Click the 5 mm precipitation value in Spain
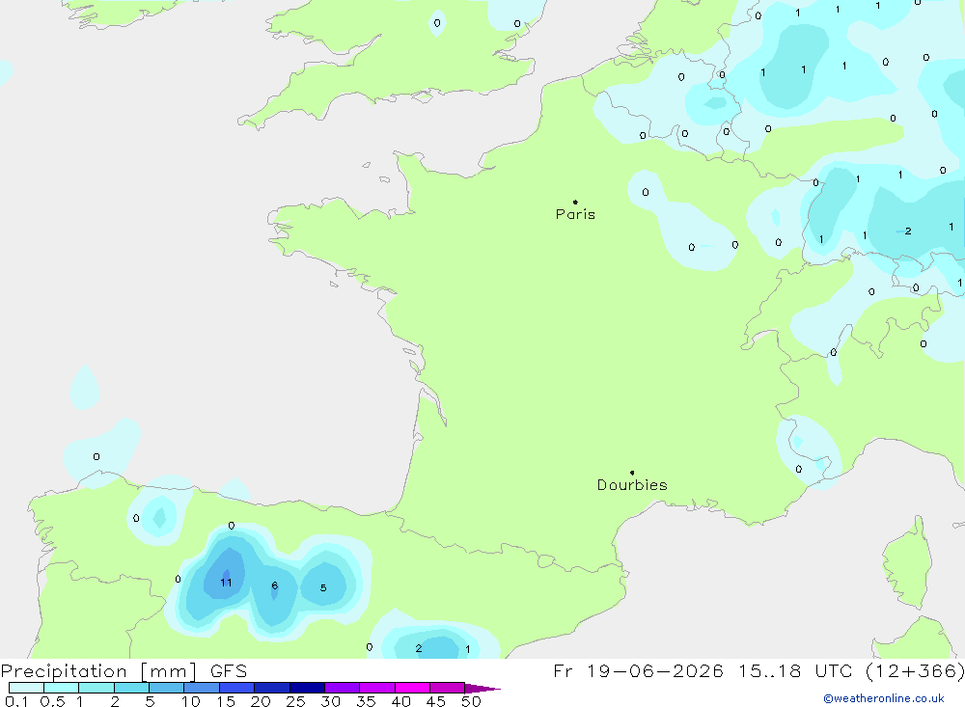The height and width of the screenshot is (707, 965). pos(323,587)
